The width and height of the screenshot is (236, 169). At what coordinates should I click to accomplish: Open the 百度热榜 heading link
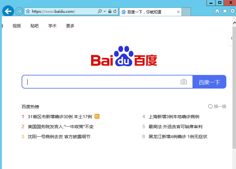30,107
